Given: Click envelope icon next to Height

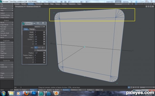Looking at the screenshot, I should 44,35.
